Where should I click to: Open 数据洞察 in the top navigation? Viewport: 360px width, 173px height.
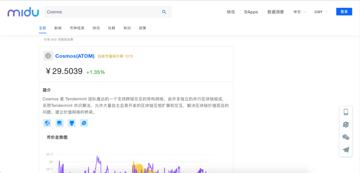pos(275,12)
